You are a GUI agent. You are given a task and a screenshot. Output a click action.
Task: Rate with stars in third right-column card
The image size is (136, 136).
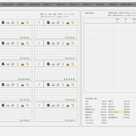click(x=69, y=79)
